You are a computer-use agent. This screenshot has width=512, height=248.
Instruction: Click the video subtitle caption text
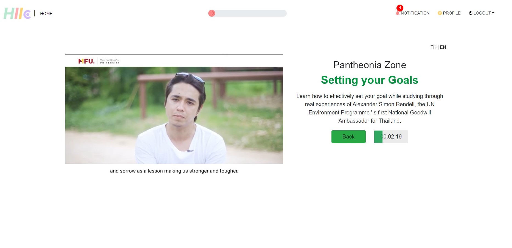click(174, 171)
